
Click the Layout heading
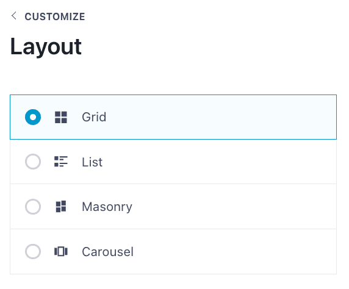point(46,47)
